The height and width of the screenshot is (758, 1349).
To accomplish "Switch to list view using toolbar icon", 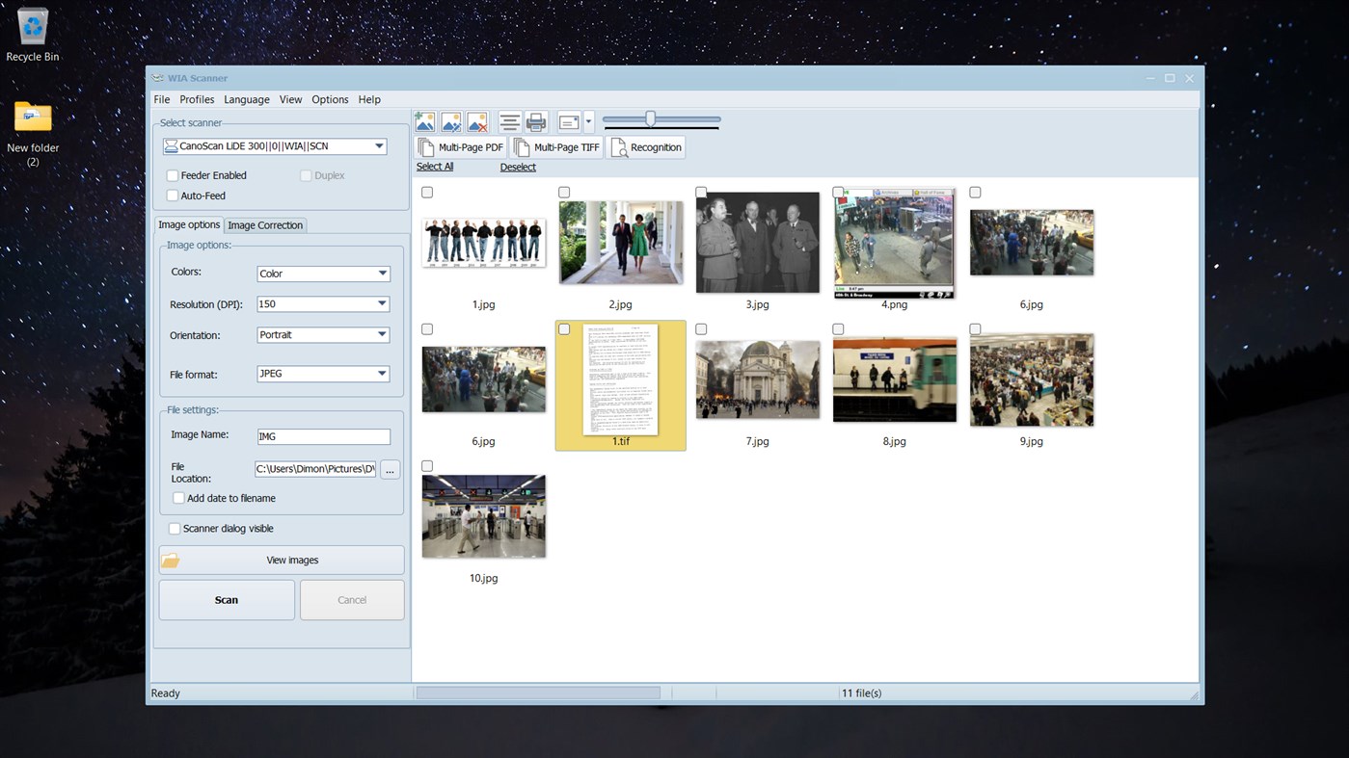I will 509,121.
